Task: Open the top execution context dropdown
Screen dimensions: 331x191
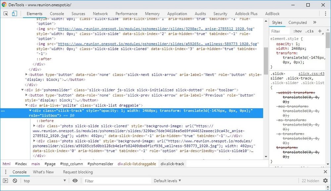Action: click(45, 181)
